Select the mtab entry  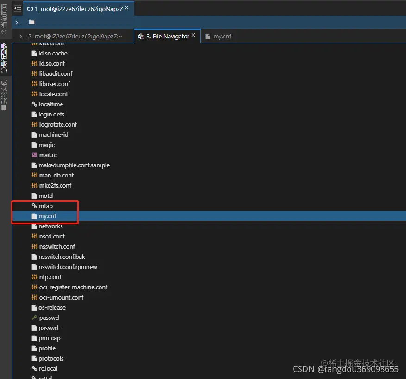[x=45, y=206]
